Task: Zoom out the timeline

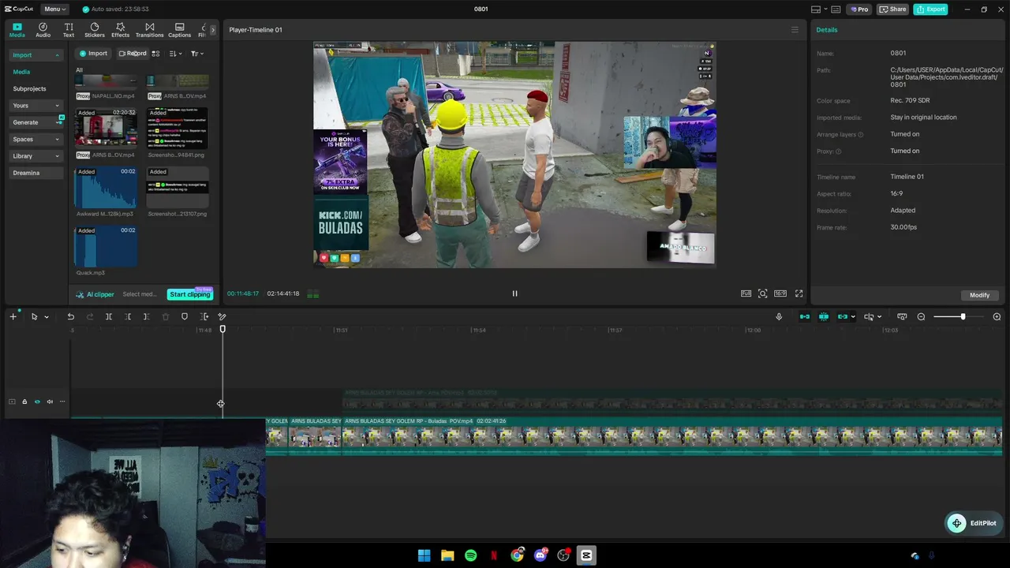Action: tap(921, 316)
